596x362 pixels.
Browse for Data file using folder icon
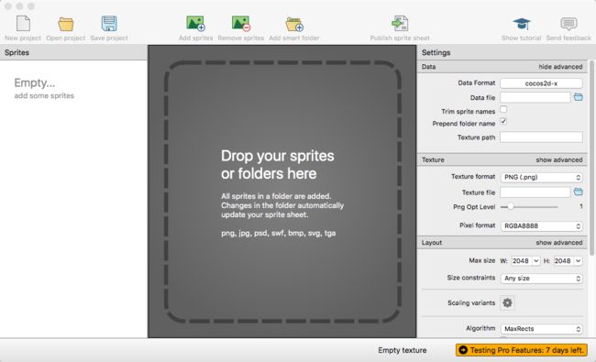[x=579, y=97]
